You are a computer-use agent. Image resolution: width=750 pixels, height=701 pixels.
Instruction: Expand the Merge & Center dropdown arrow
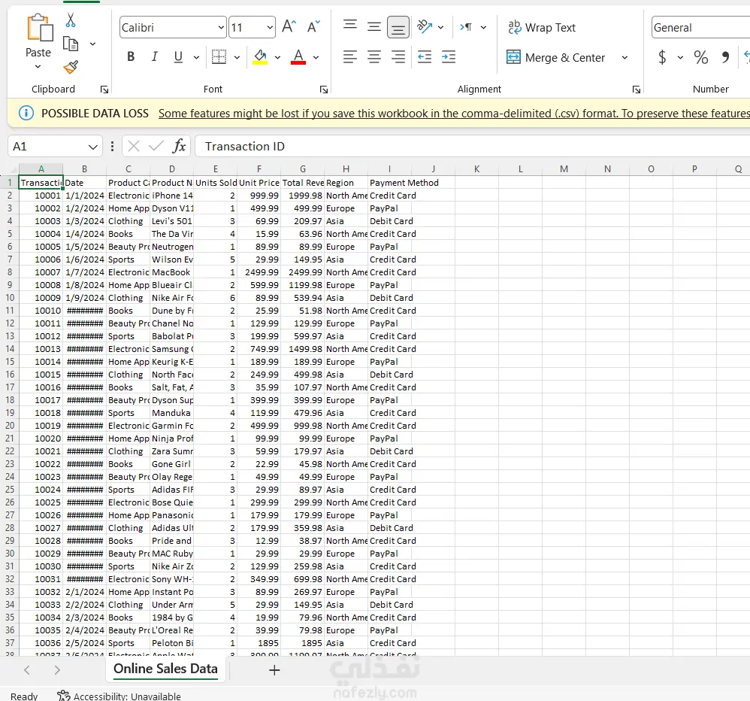click(624, 57)
